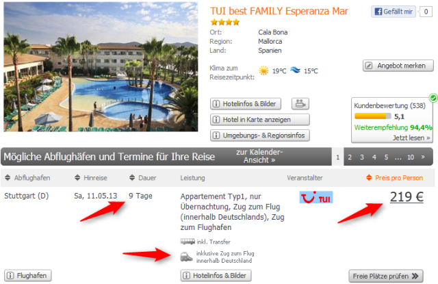The height and width of the screenshot is (284, 438).
Task: Click the train Zug zum Flug icon
Action: click(x=186, y=257)
